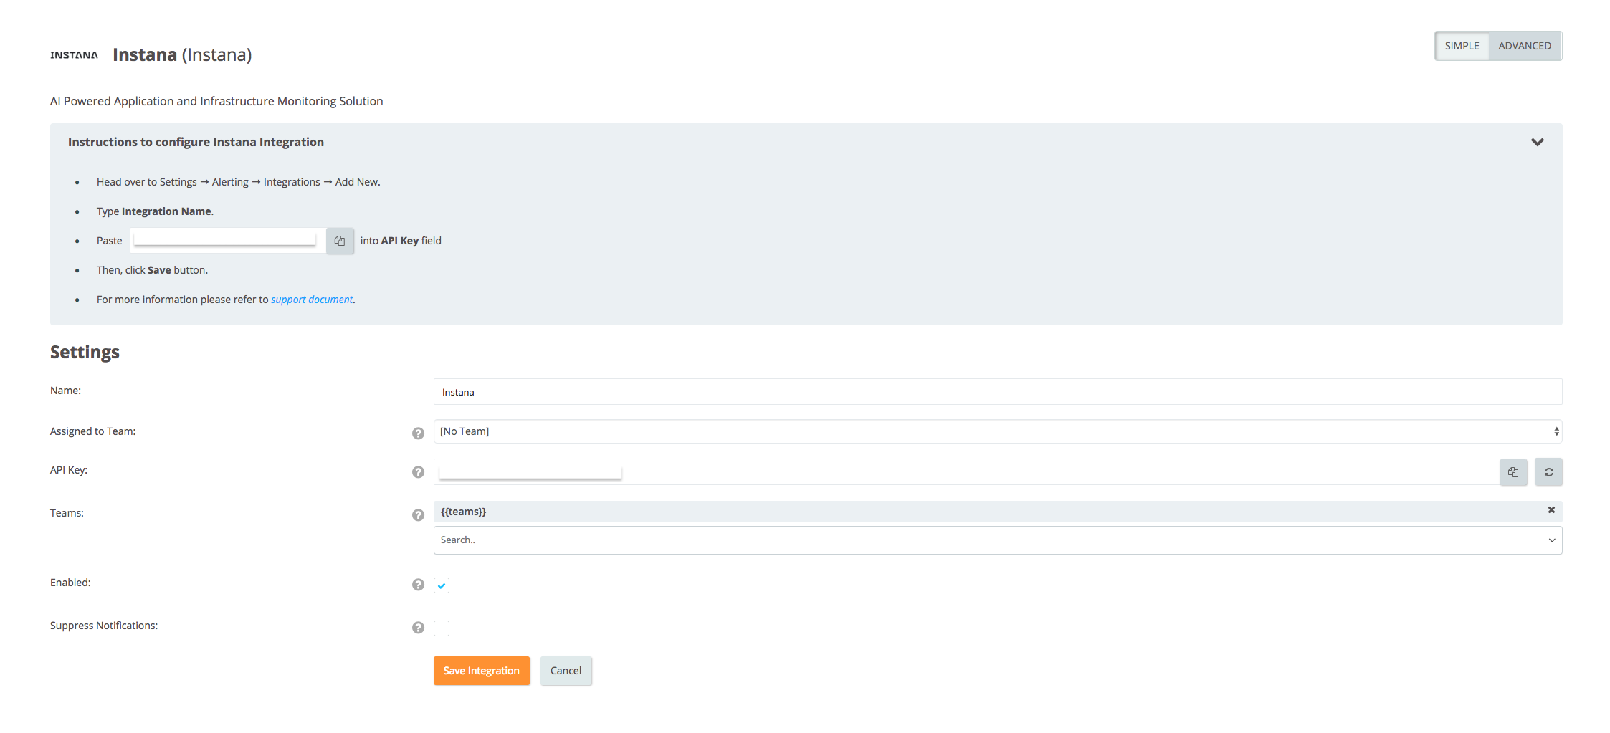Image resolution: width=1610 pixels, height=733 pixels.
Task: Click Save Integration button
Action: (x=482, y=671)
